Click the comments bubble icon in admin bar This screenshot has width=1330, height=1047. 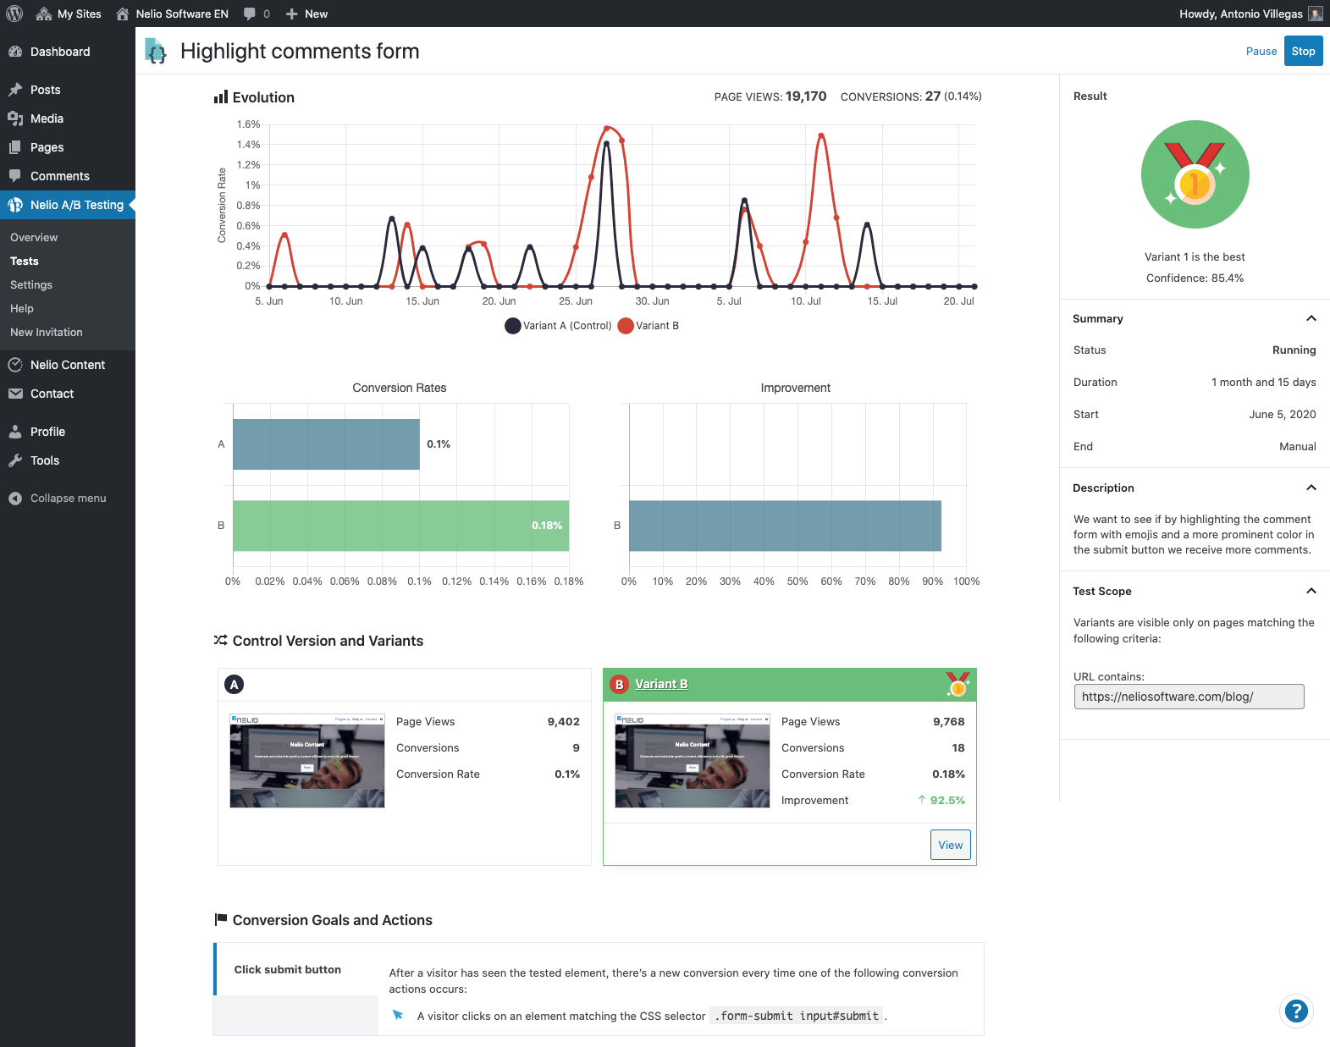pos(250,14)
